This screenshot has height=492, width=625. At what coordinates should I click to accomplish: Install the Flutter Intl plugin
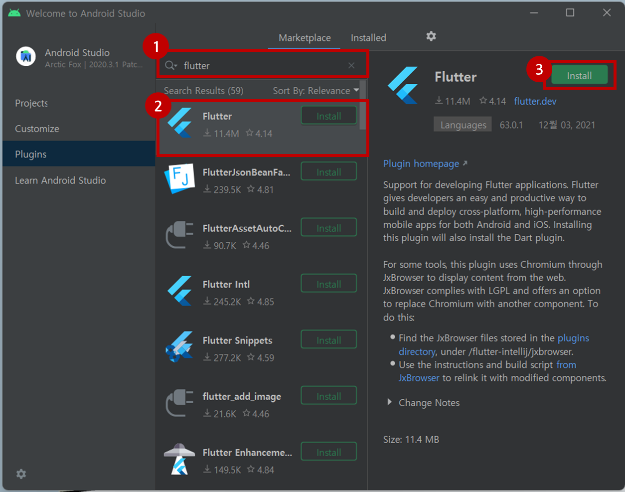[329, 284]
